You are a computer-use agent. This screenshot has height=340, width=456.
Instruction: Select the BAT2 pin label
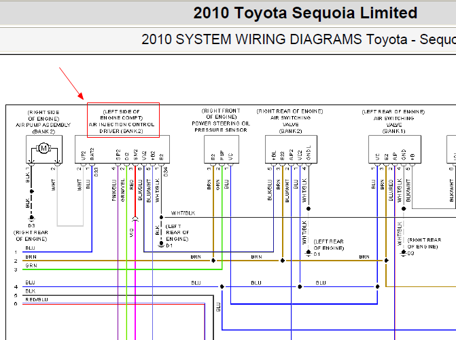coord(92,154)
